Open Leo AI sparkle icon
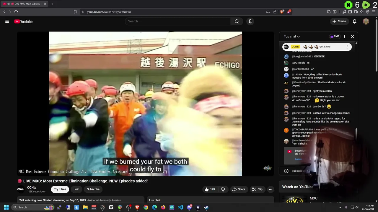The width and height of the screenshot is (378, 212). pyautogui.click(x=362, y=12)
